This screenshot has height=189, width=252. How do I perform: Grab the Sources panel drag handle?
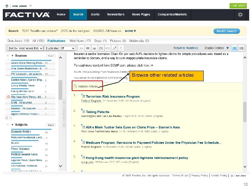click(8, 56)
